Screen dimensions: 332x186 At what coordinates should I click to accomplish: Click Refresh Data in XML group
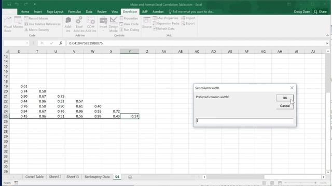pos(164,29)
